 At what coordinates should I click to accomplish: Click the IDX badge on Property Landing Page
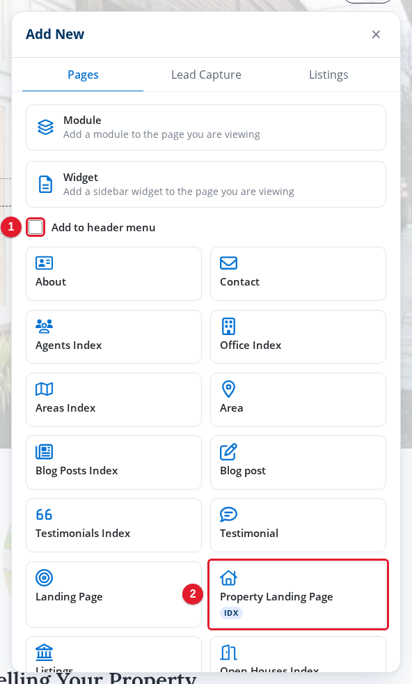(x=231, y=613)
